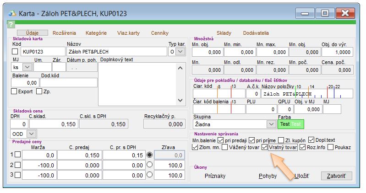Click the green help question mark icon

(x=11, y=25)
